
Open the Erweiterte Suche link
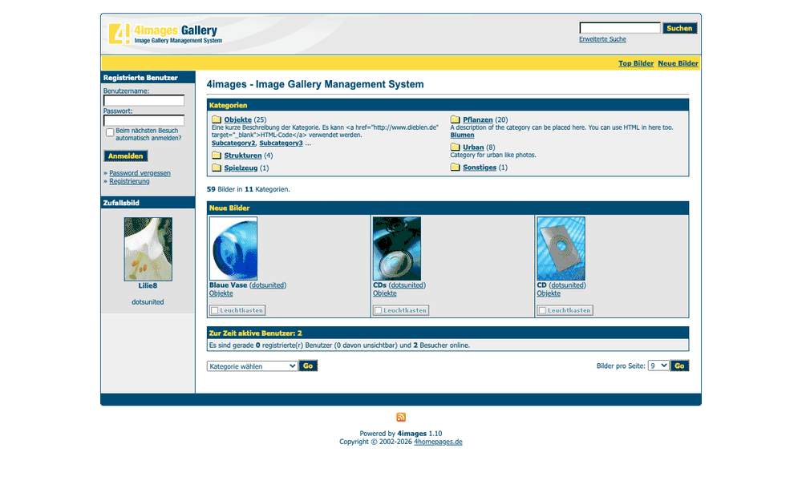[602, 39]
